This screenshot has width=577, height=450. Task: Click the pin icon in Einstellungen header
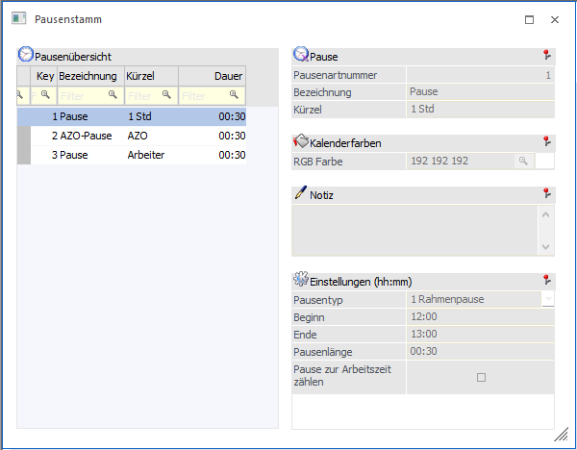pyautogui.click(x=547, y=281)
